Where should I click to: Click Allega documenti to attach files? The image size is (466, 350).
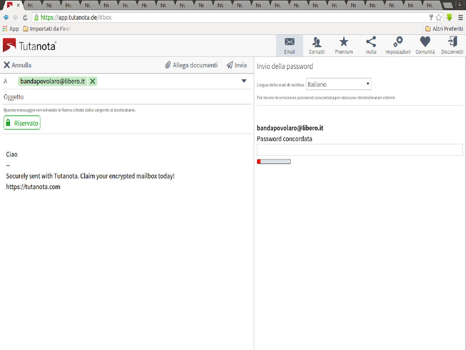coord(192,65)
